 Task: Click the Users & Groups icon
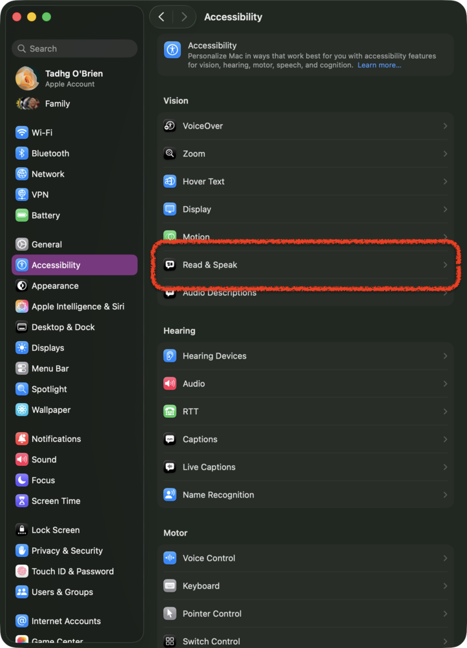(22, 592)
